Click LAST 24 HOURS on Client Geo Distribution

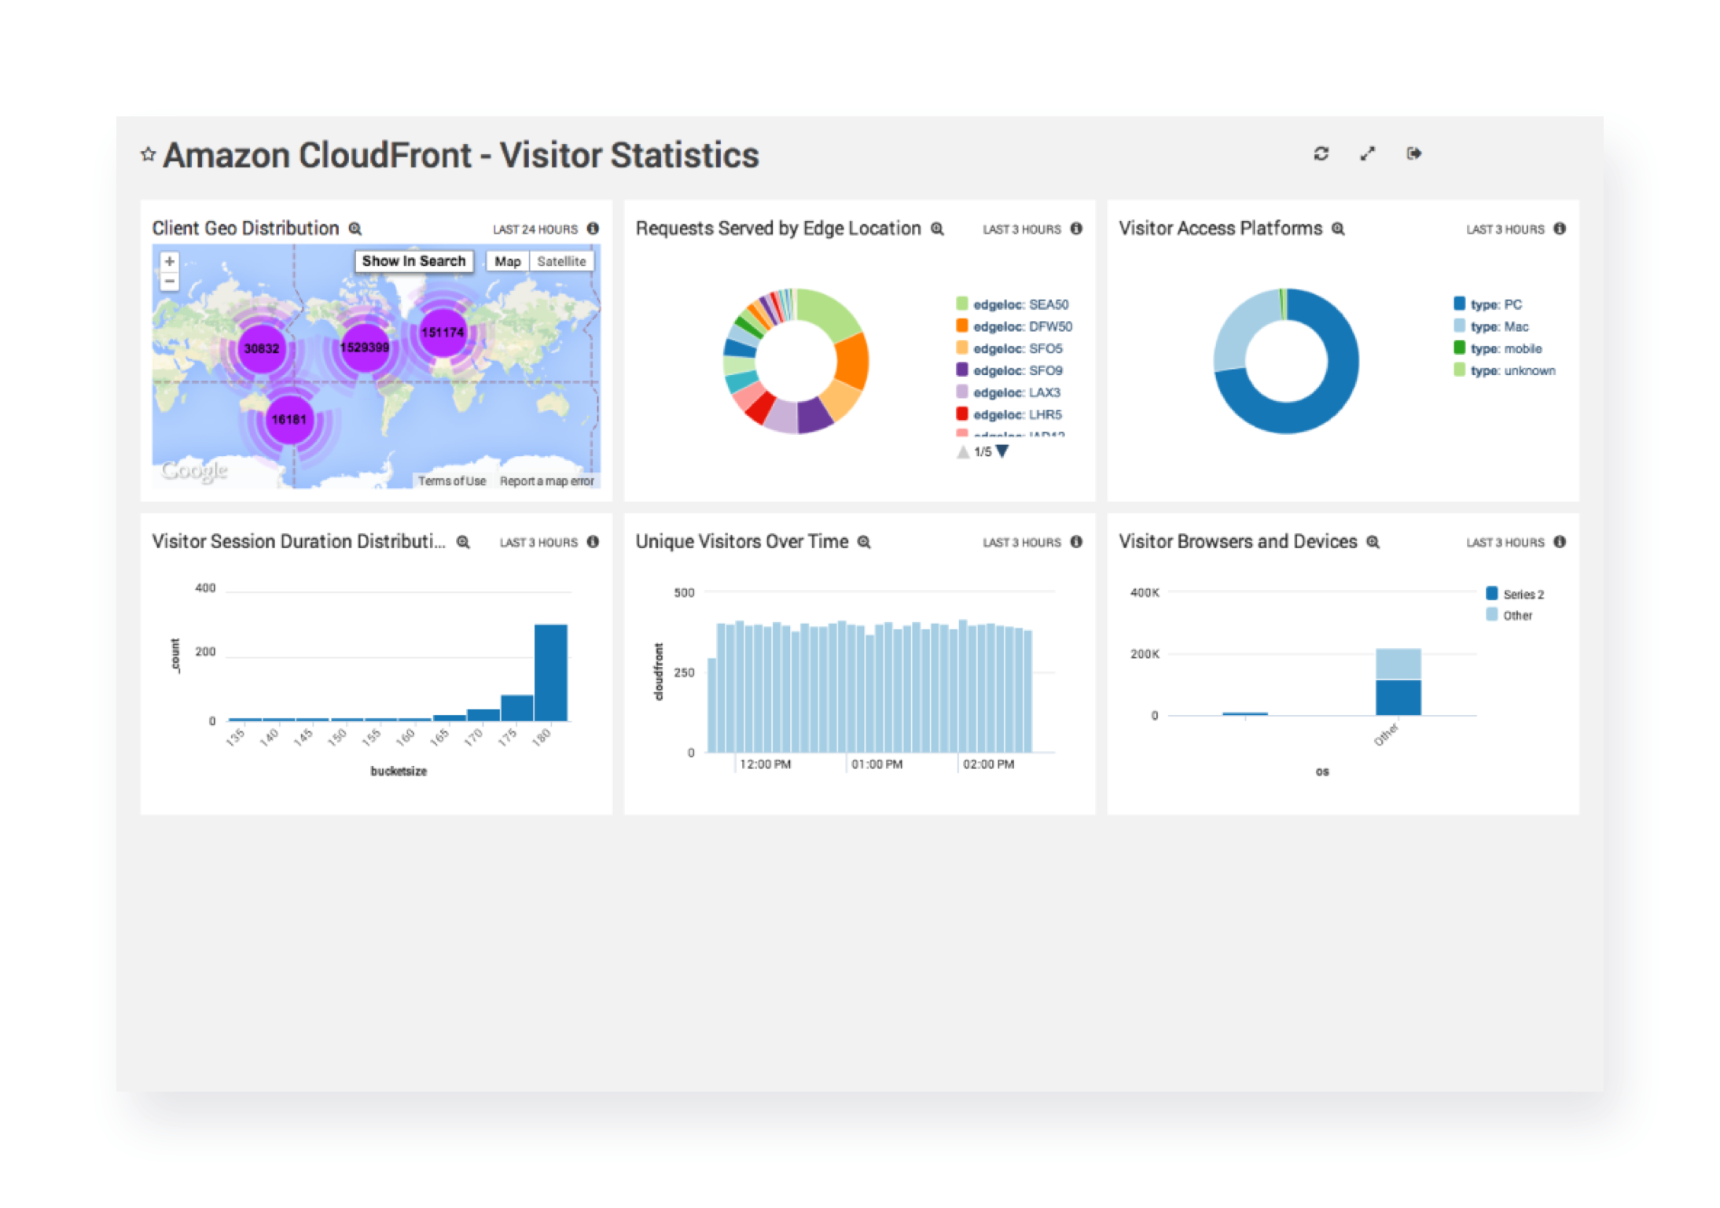[x=535, y=230]
